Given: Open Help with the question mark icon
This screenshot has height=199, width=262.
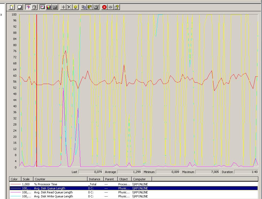Looking at the screenshot, I should pos(117,7).
